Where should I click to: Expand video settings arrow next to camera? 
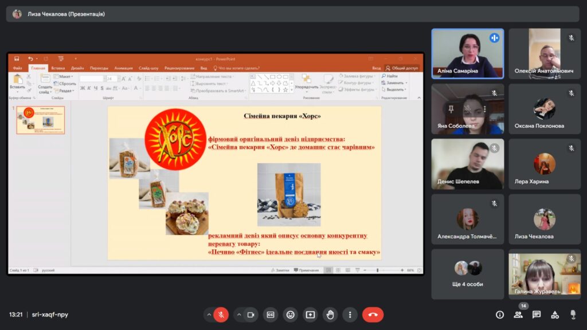click(x=239, y=315)
